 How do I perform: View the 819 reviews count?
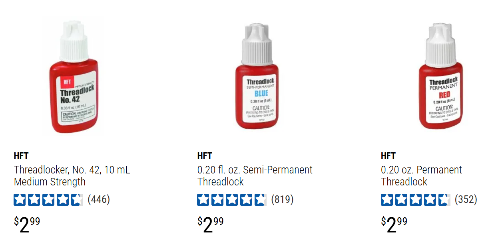[x=282, y=199]
